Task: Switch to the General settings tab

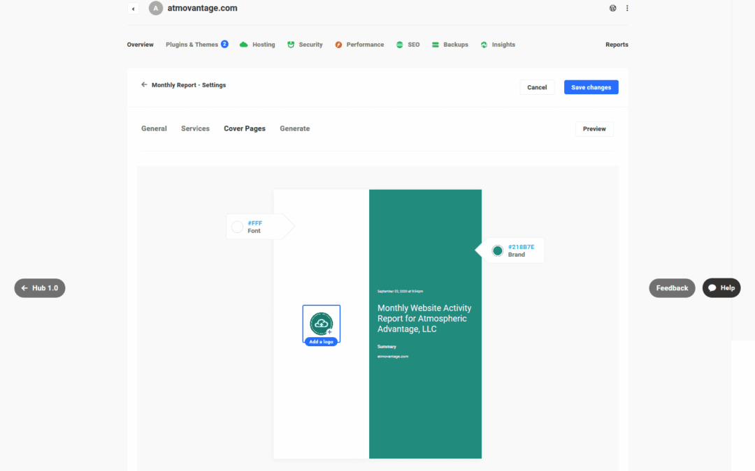Action: [x=154, y=129]
